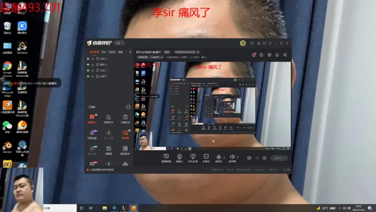376x212 pixels.
Task: Edit the hashtag label selection pill
Action: (187, 52)
